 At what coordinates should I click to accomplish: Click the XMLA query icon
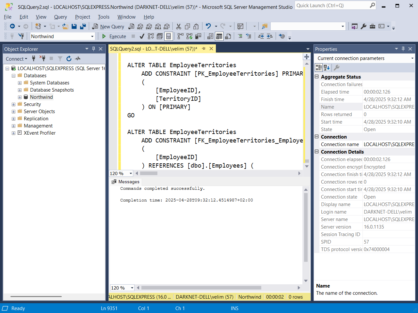[158, 26]
